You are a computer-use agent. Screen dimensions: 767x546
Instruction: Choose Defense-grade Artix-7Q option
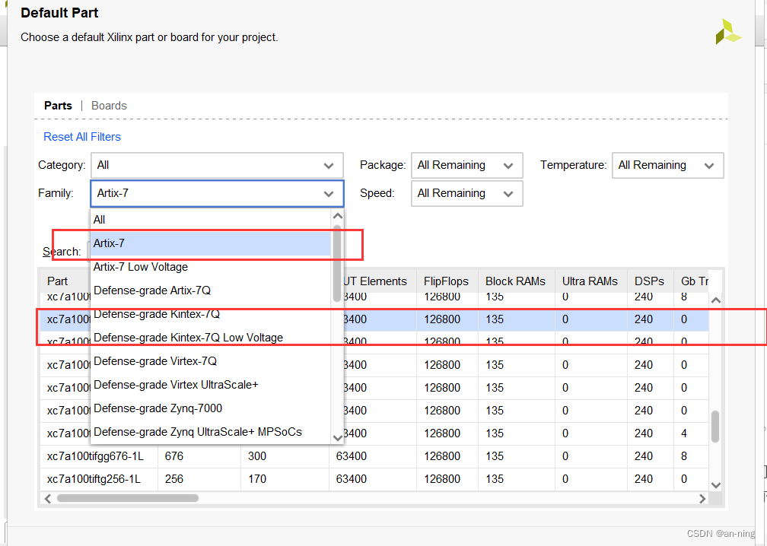pyautogui.click(x=211, y=290)
